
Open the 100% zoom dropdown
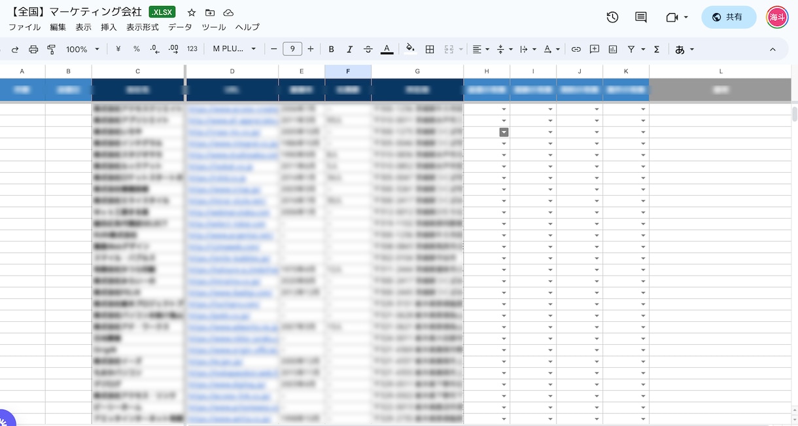[82, 49]
